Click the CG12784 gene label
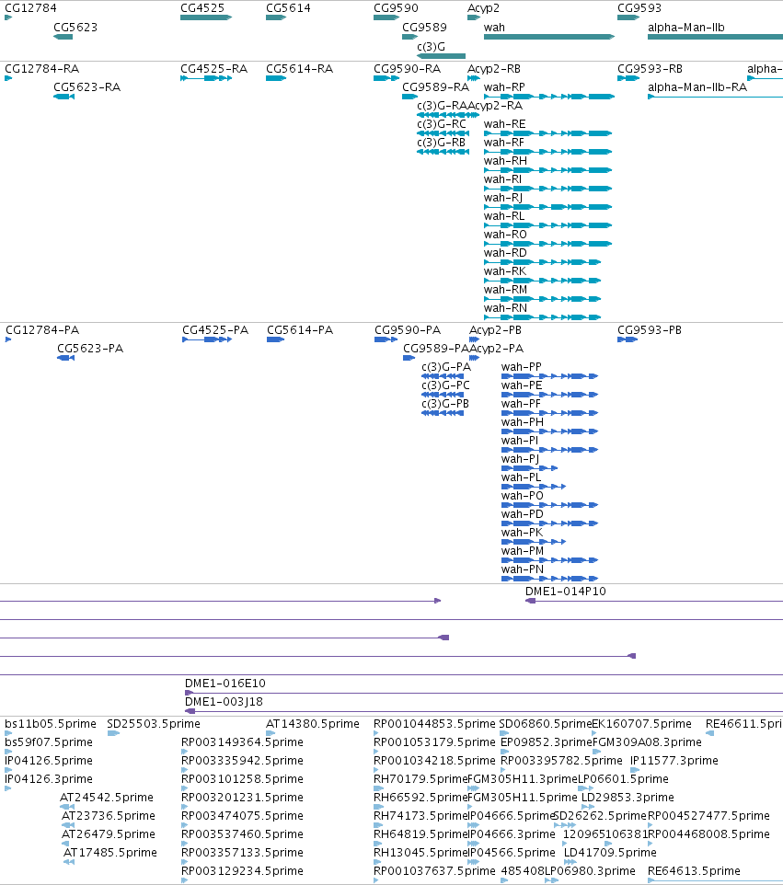The image size is (783, 885). [x=30, y=8]
